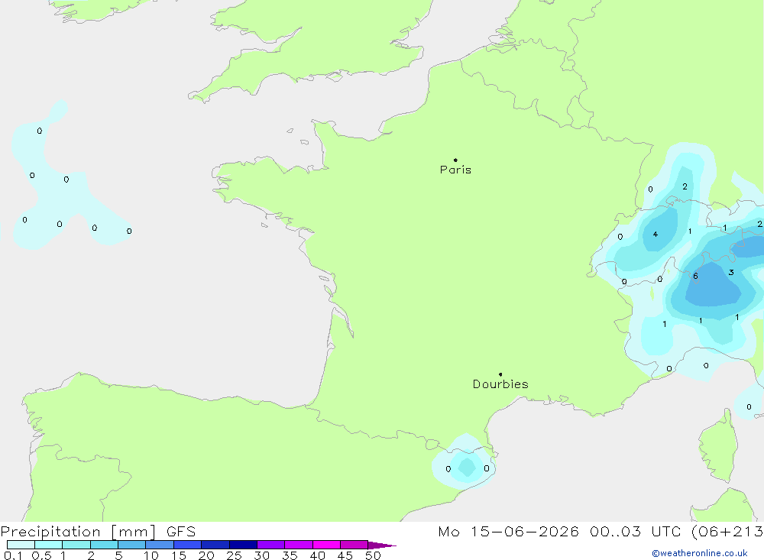Click the '15' legend scale label
Screen dimensions: 764x560
tap(179, 555)
